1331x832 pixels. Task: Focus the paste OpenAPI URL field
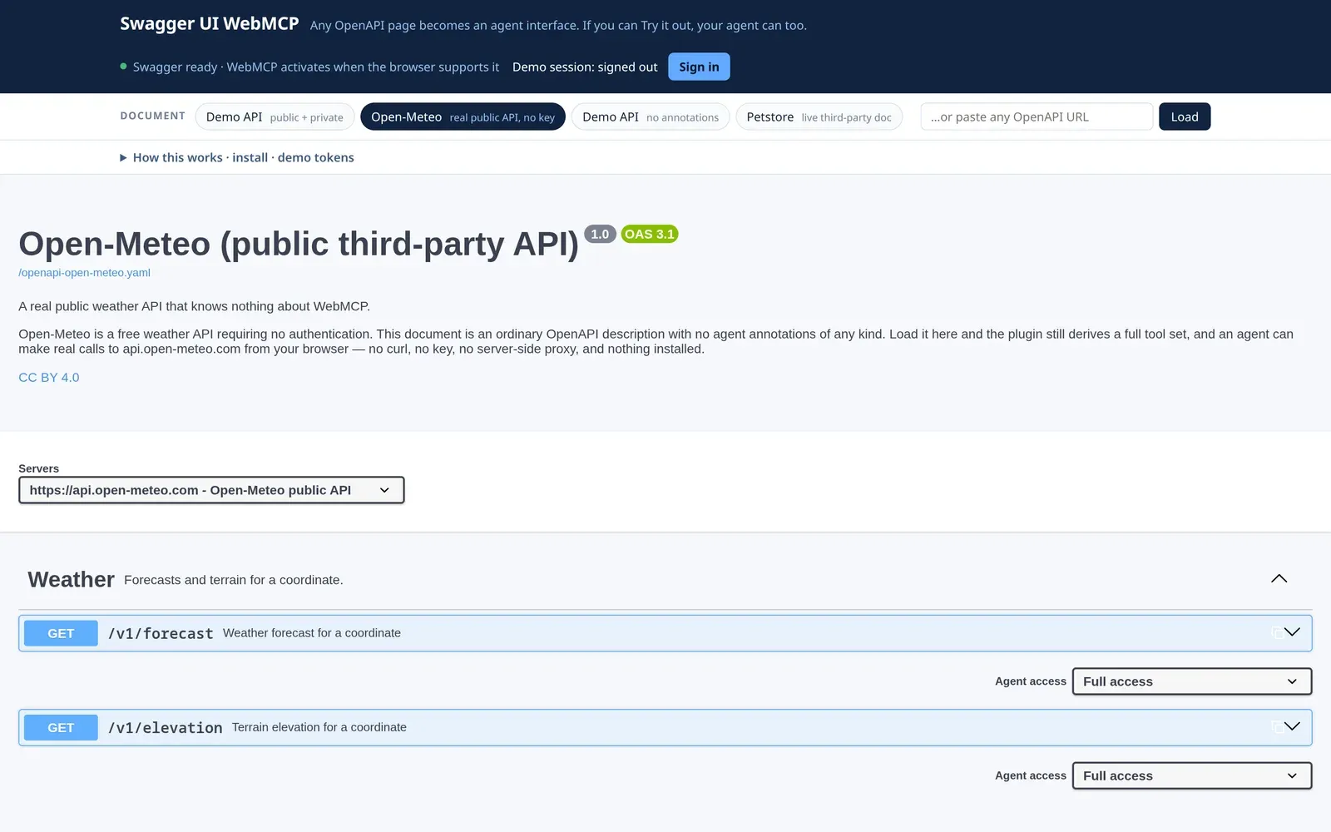(x=1037, y=116)
